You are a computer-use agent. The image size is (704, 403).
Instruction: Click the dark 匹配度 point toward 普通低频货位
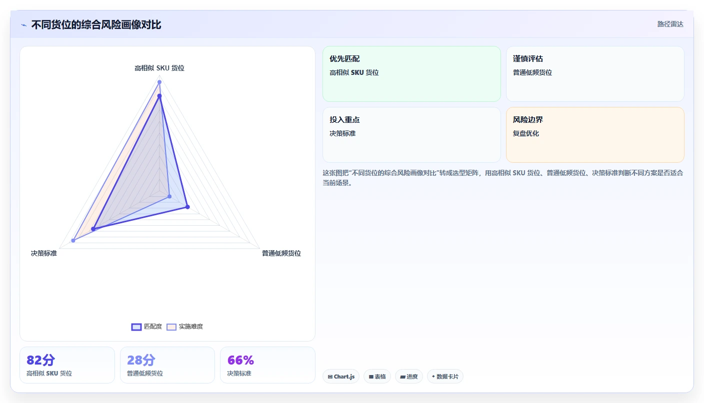pos(187,207)
